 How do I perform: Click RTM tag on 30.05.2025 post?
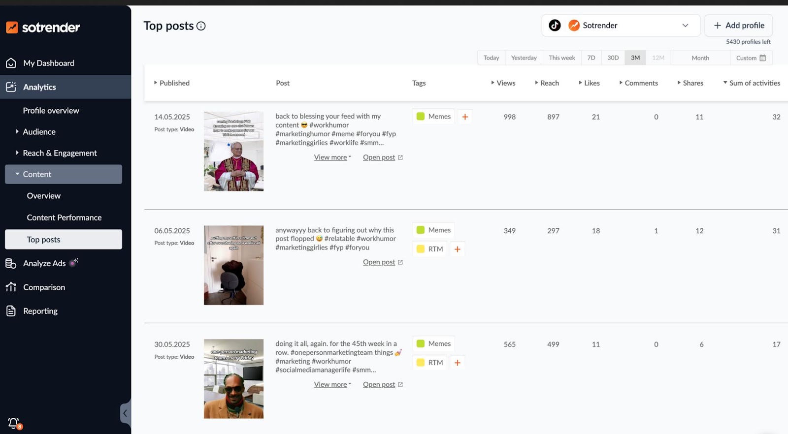click(430, 363)
